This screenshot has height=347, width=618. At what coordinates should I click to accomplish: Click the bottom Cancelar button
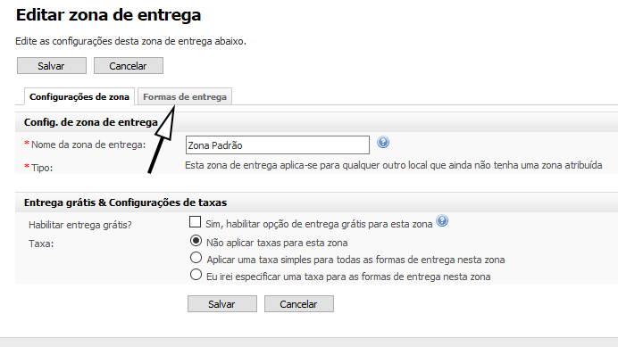point(299,304)
